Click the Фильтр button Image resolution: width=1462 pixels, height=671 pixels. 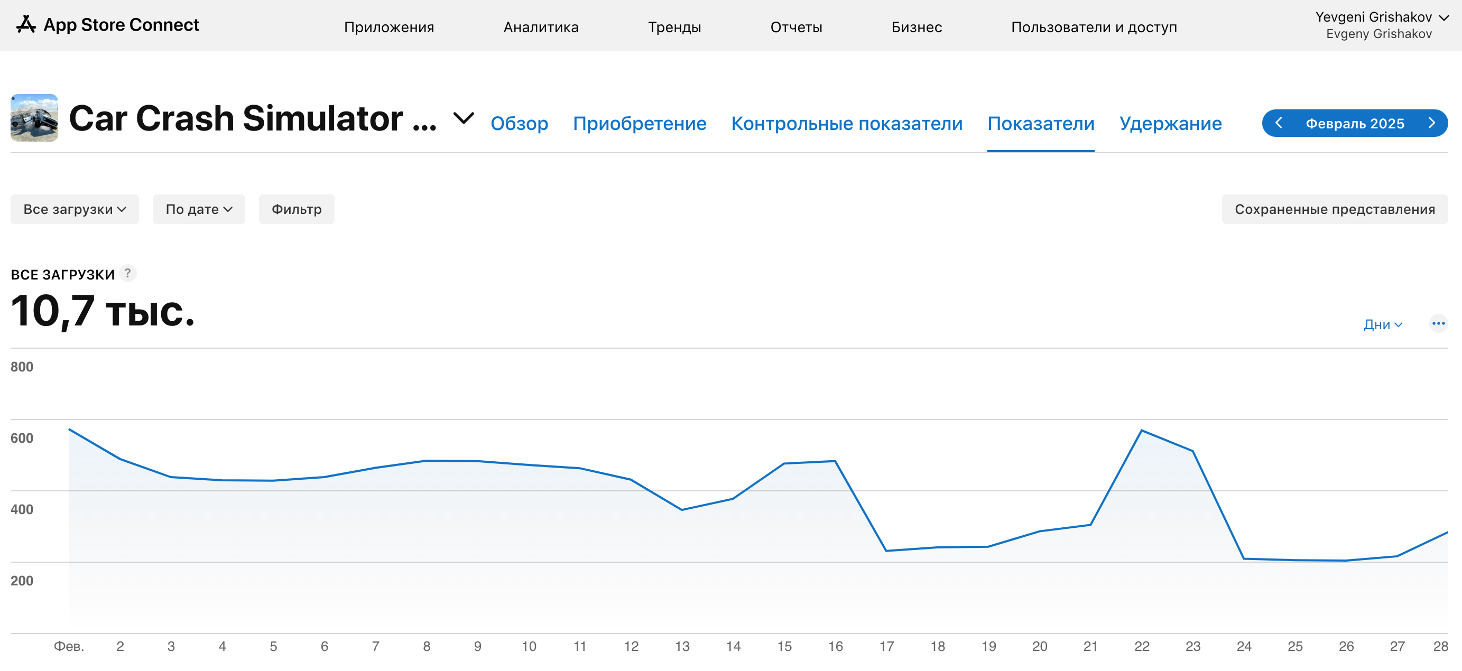(297, 209)
